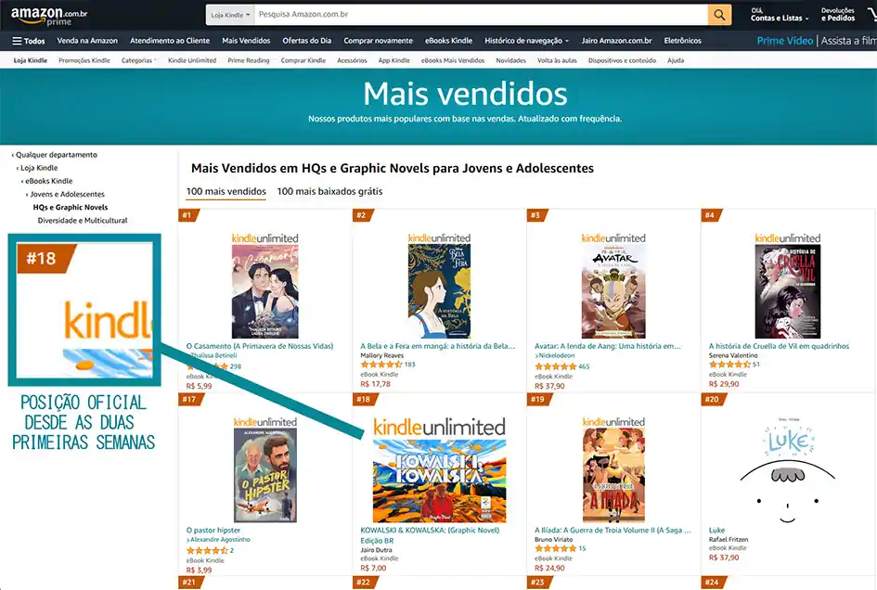Viewport: 877px width, 590px height.
Task: Open the Categorias dropdown in Kindle bar
Action: (138, 60)
